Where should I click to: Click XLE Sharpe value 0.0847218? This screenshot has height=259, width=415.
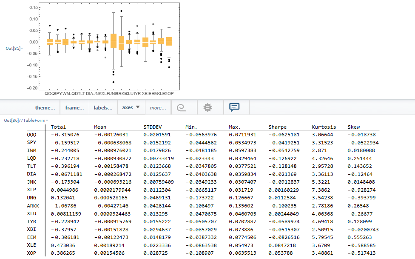coord(282,245)
